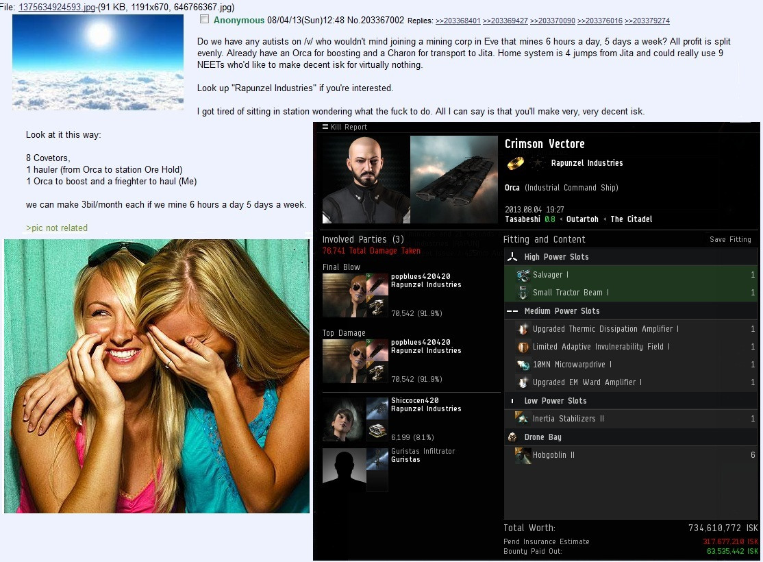Click Guristas Infiltrator ship icon

point(377,459)
